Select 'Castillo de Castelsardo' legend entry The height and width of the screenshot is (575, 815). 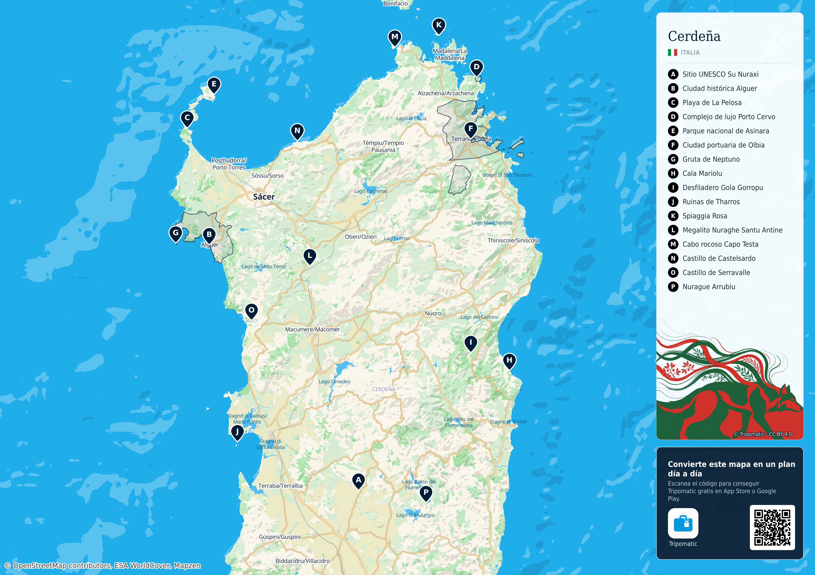click(719, 259)
